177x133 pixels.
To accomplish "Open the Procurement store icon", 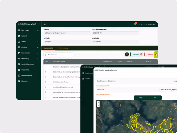I will [19, 53].
